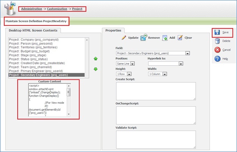Click the Custom Content scrollbar thumb
This screenshot has width=237, height=152.
pyautogui.click(x=69, y=92)
